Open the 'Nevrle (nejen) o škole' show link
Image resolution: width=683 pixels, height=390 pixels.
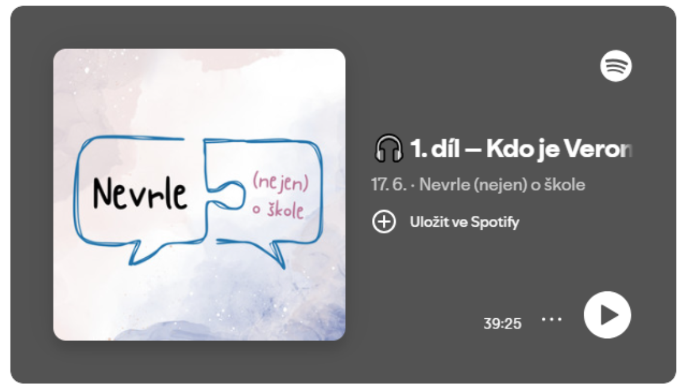click(502, 185)
